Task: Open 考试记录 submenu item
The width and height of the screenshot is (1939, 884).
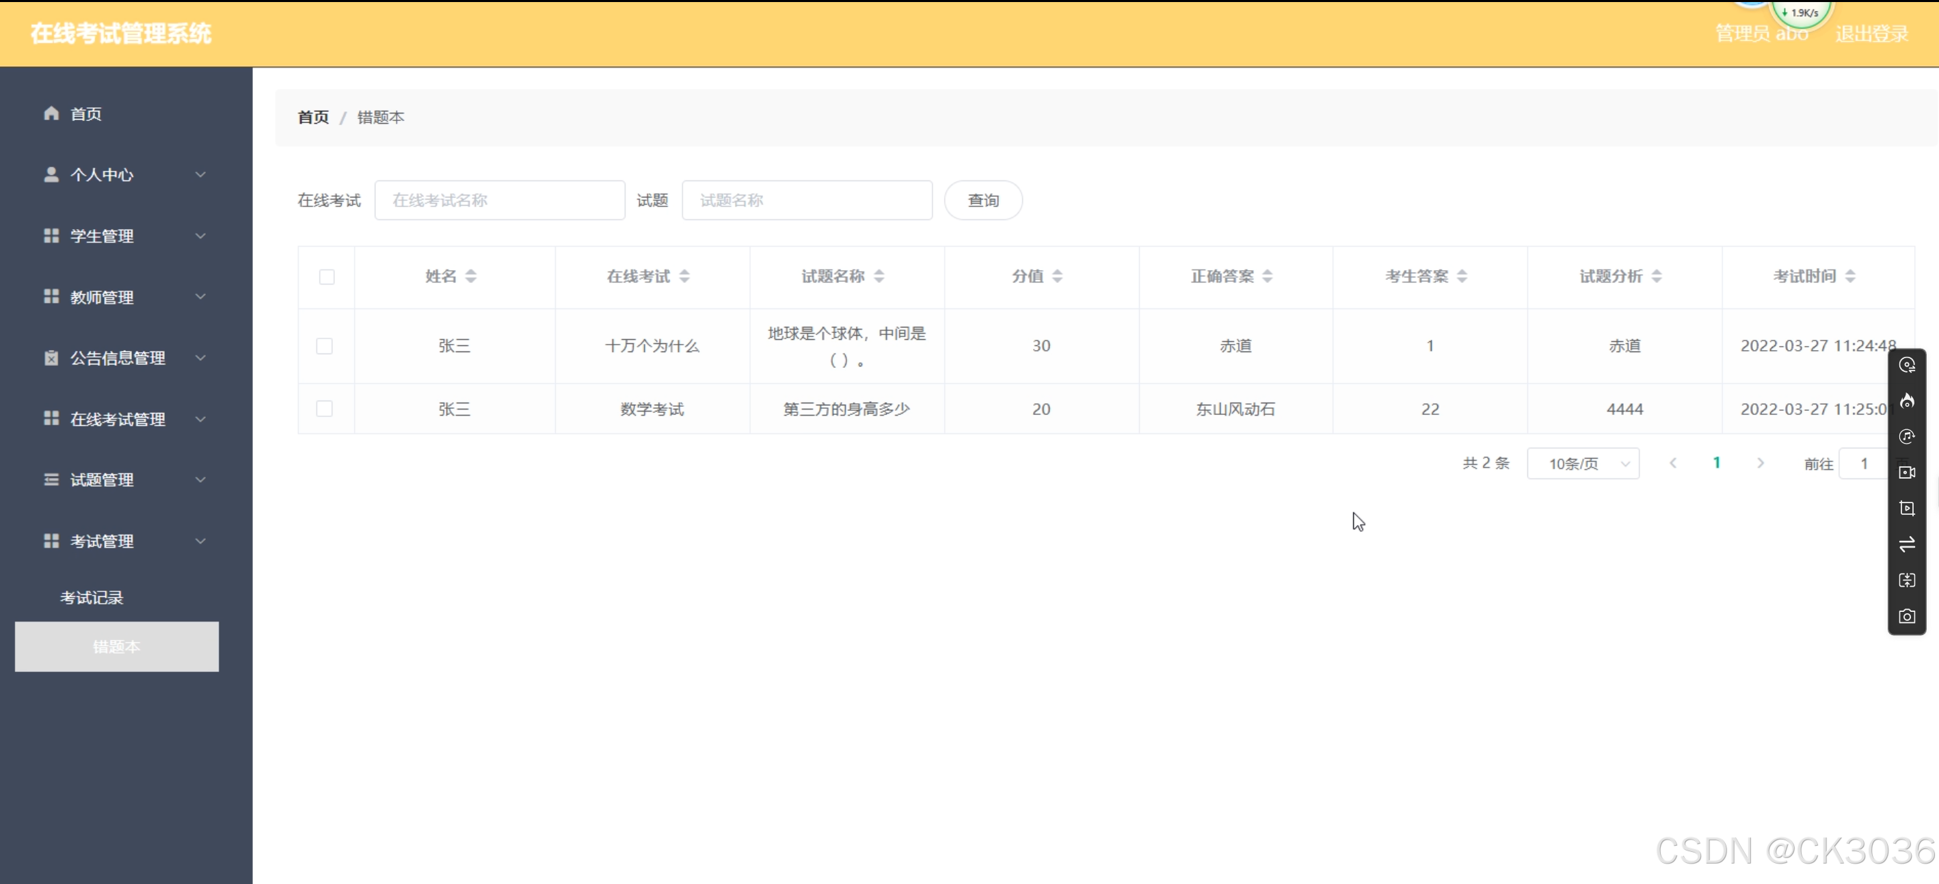Action: tap(92, 597)
